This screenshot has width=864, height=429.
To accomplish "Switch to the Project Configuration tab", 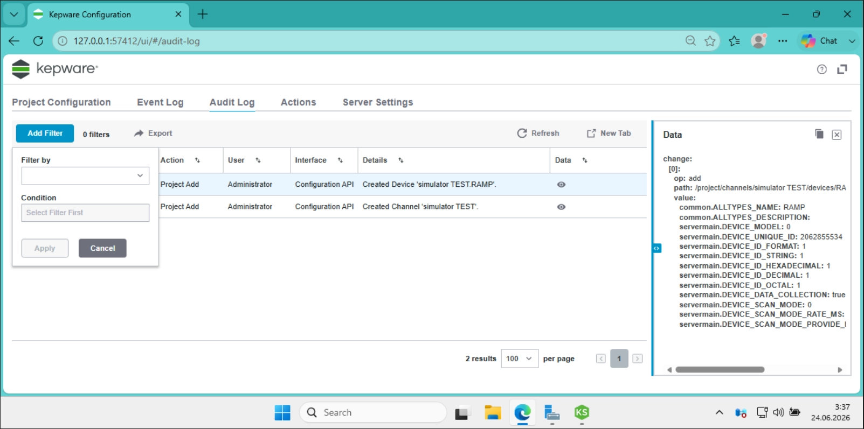I will 61,102.
